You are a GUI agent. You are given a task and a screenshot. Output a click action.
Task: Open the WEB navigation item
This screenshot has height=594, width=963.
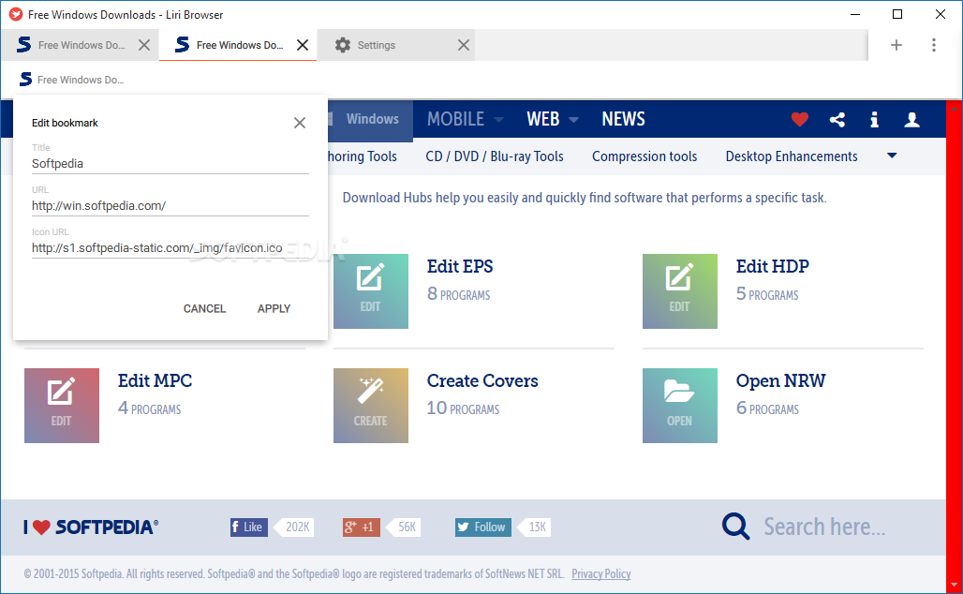[x=543, y=119]
